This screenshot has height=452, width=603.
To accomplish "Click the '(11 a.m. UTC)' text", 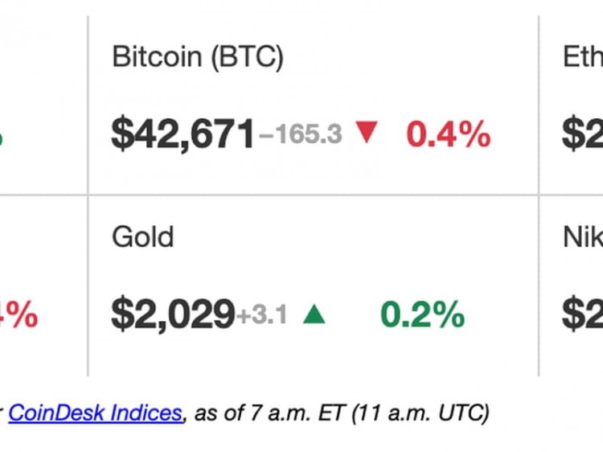I will pos(420,413).
